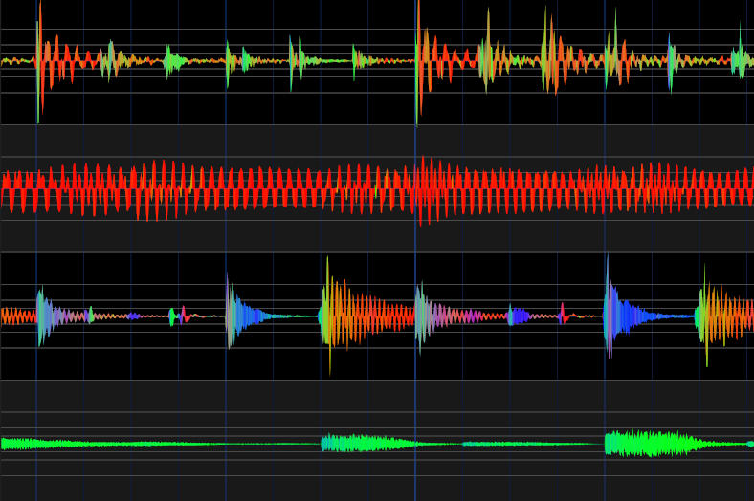This screenshot has height=501, width=754.
Task: Click the thin green tail right of center in bottom waveform
Action: [x=526, y=444]
